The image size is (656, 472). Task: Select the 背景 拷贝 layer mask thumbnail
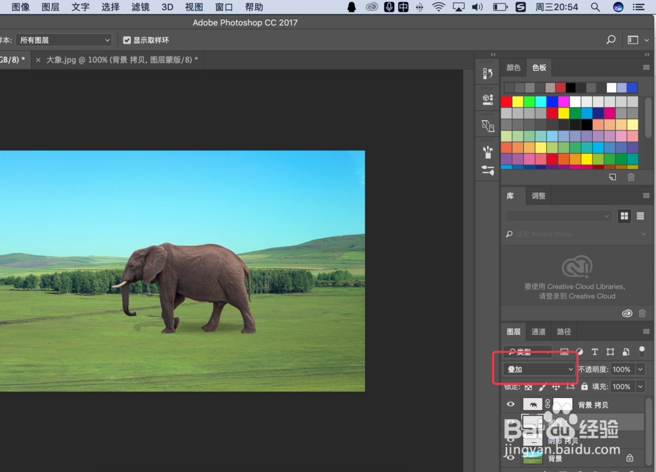563,404
